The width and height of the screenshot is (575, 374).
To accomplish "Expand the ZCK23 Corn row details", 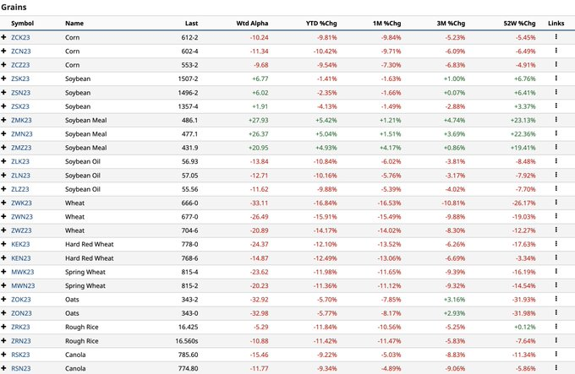I will (4, 38).
